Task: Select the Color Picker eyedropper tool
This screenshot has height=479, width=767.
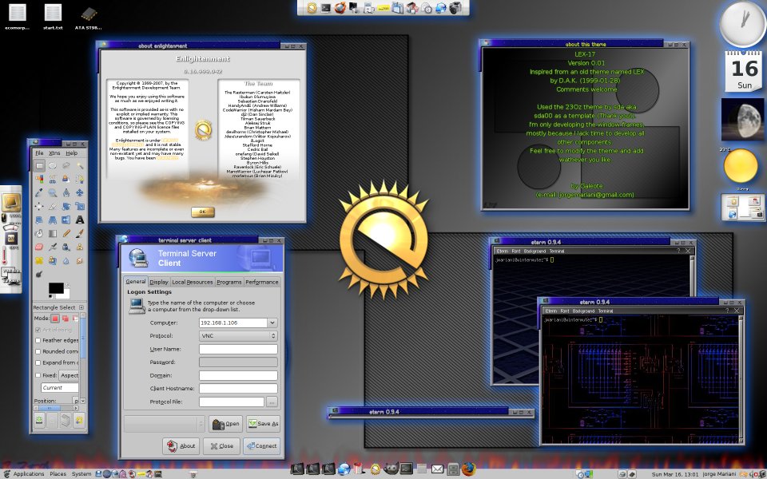Action: tap(39, 192)
